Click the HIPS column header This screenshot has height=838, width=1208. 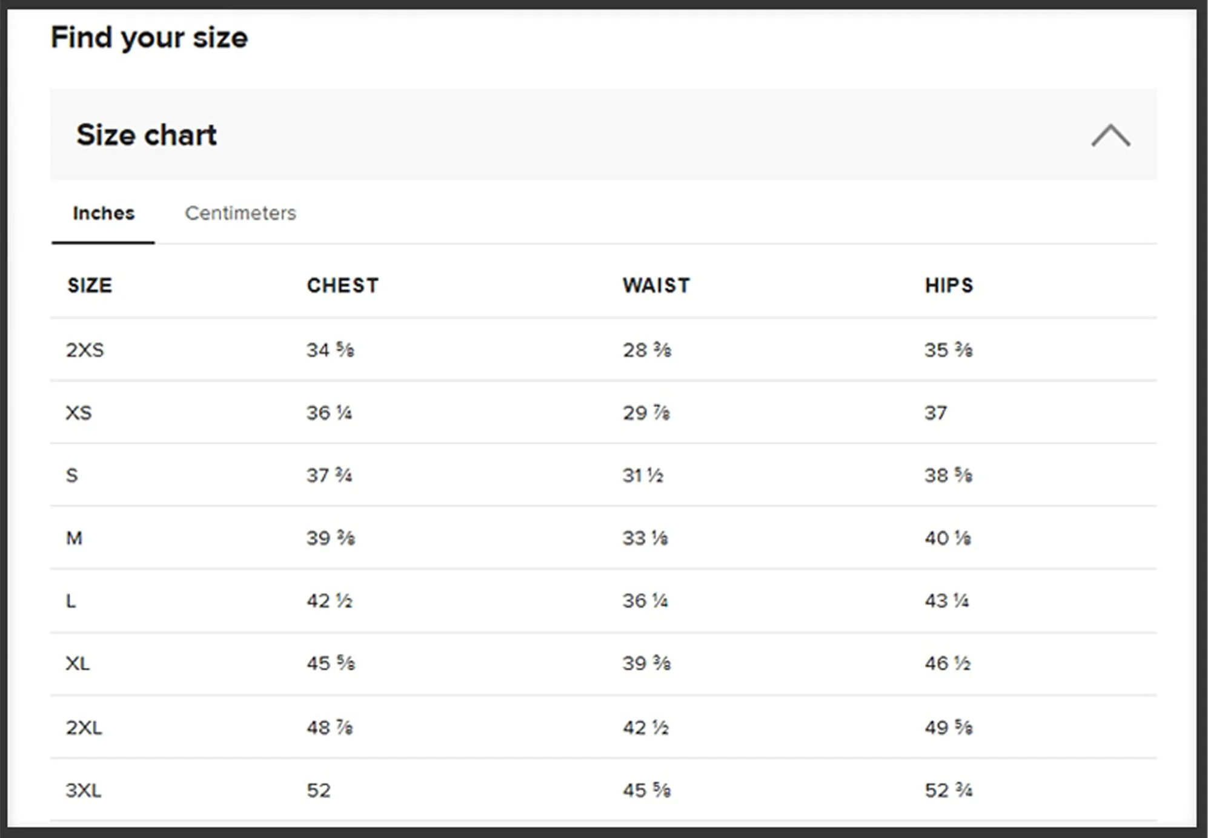(949, 285)
